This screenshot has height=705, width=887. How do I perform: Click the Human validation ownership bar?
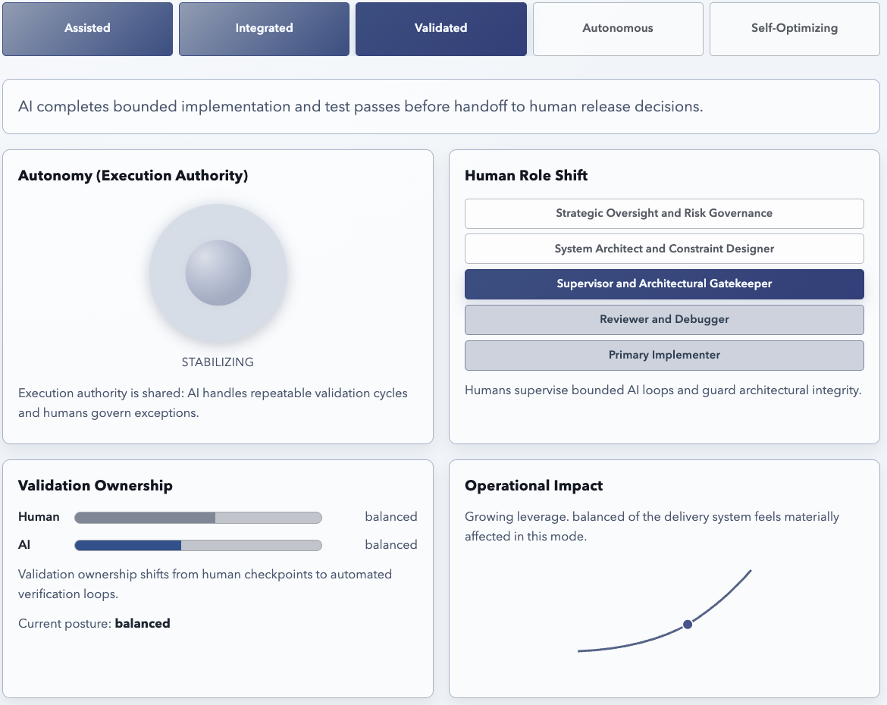pyautogui.click(x=197, y=517)
